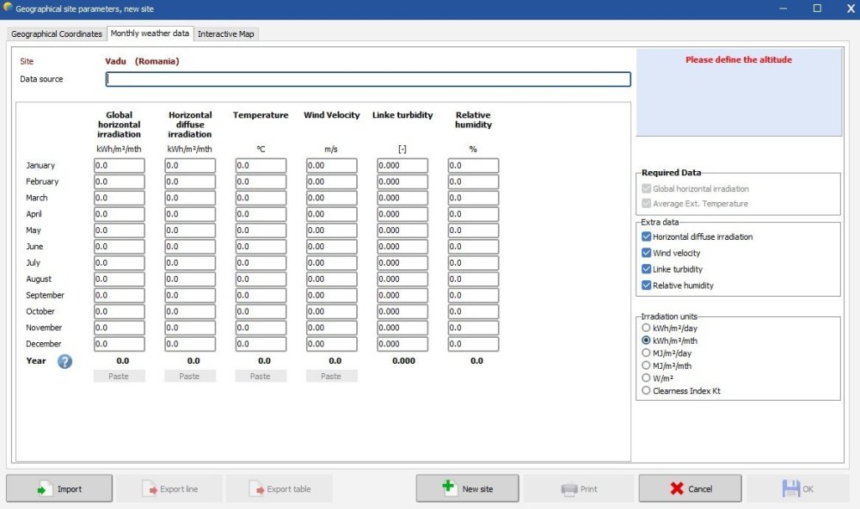The height and width of the screenshot is (509, 860).
Task: Select kWh/m²/day irradiation unit
Action: click(x=647, y=328)
